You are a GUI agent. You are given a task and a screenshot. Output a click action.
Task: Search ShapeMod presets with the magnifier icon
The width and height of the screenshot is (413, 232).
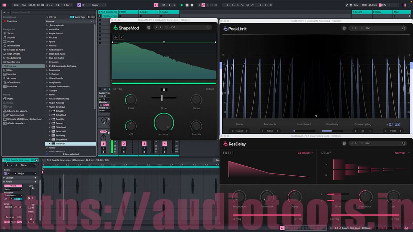click(208, 27)
